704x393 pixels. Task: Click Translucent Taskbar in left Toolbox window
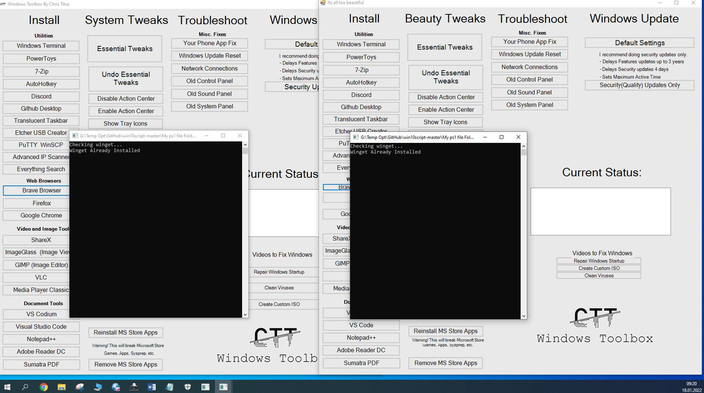click(41, 121)
